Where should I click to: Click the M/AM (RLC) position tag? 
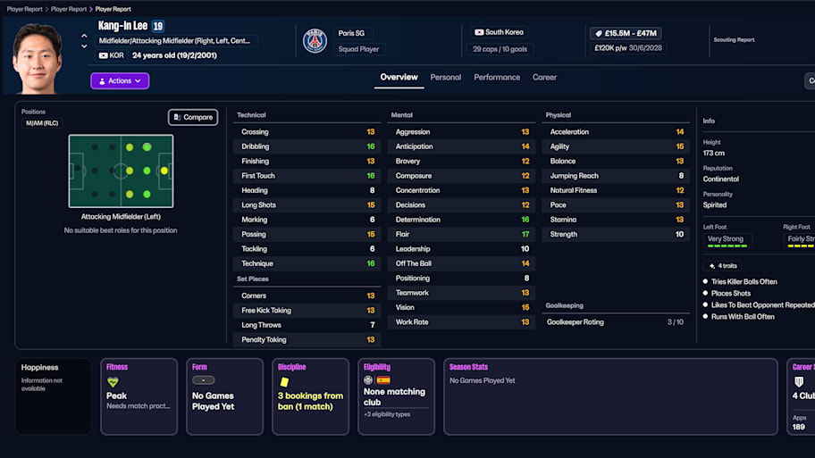tap(42, 123)
